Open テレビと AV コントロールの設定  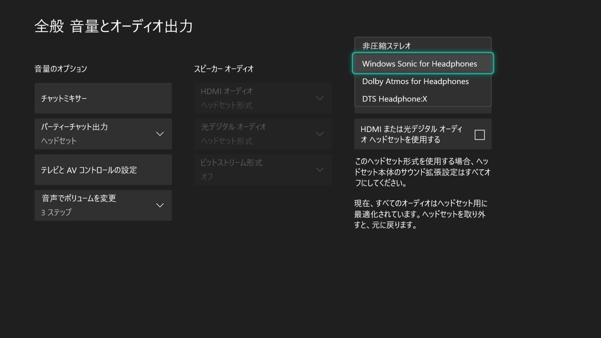(x=103, y=170)
